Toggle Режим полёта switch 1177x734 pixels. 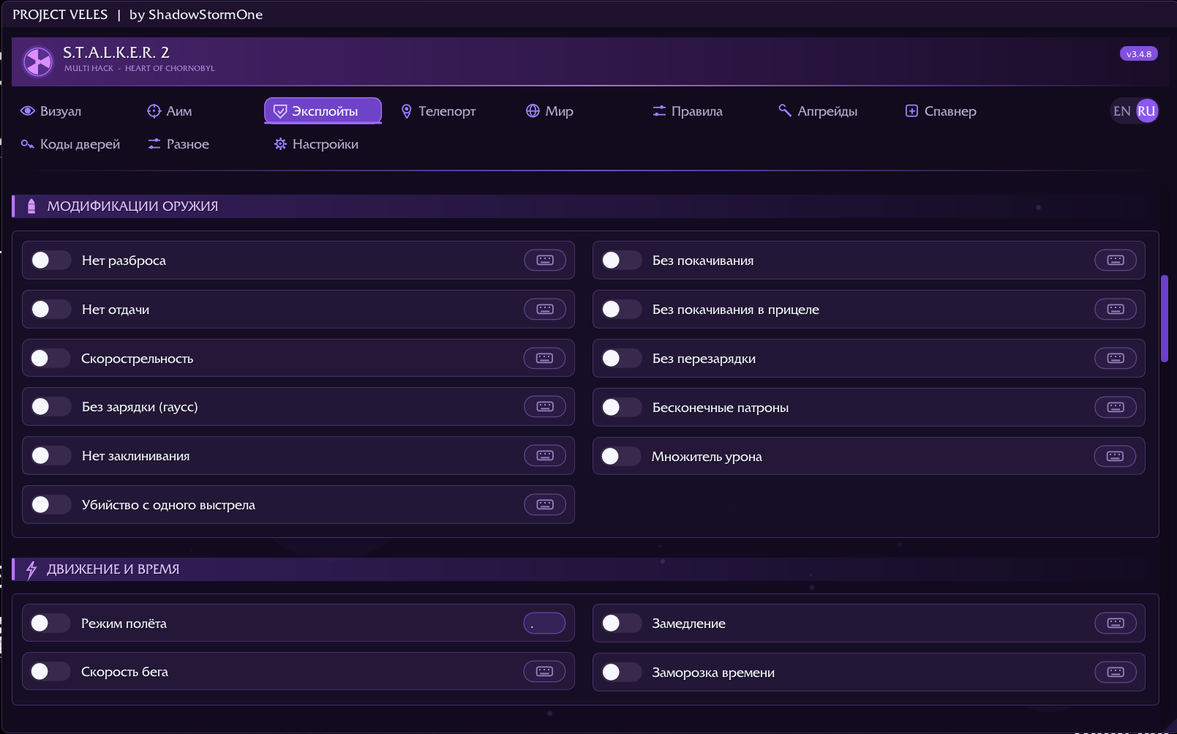(50, 623)
